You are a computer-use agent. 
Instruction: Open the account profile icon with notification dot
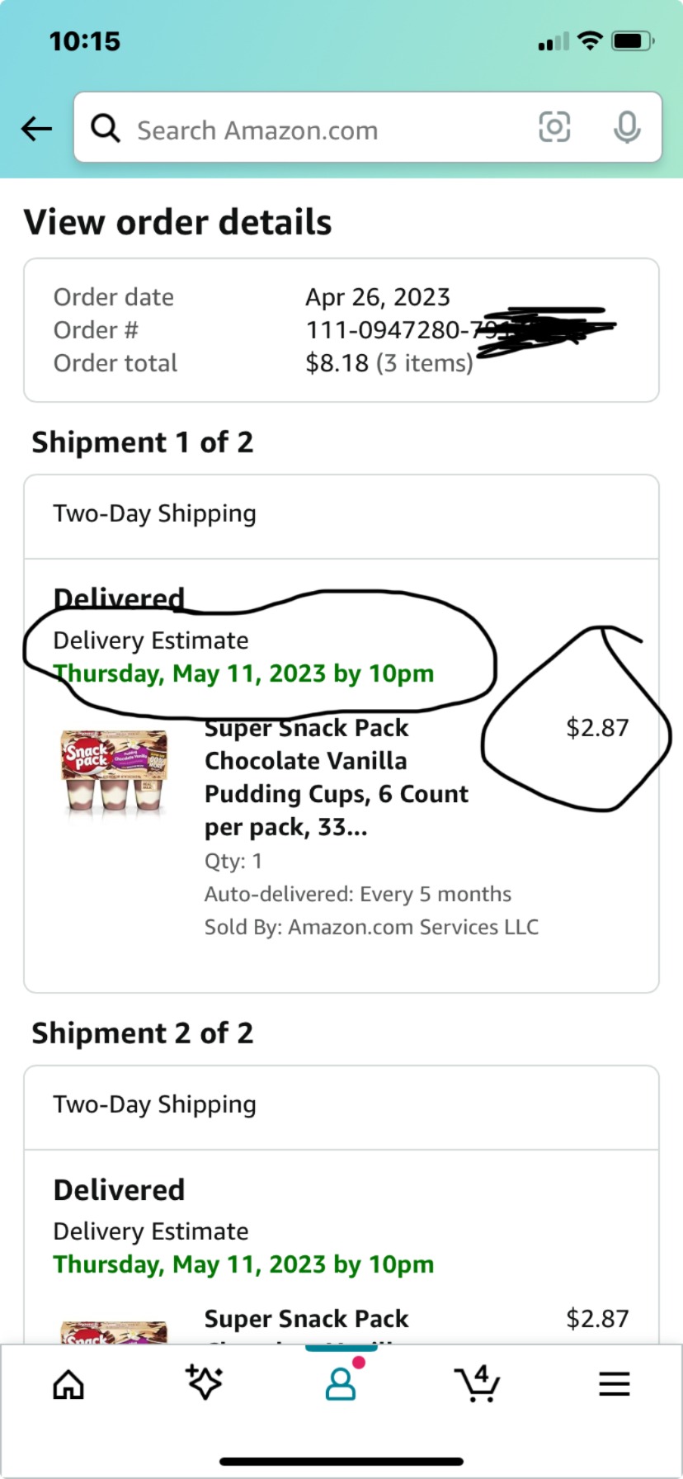click(341, 1384)
